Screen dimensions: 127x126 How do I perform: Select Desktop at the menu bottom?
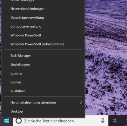click(x=43, y=111)
